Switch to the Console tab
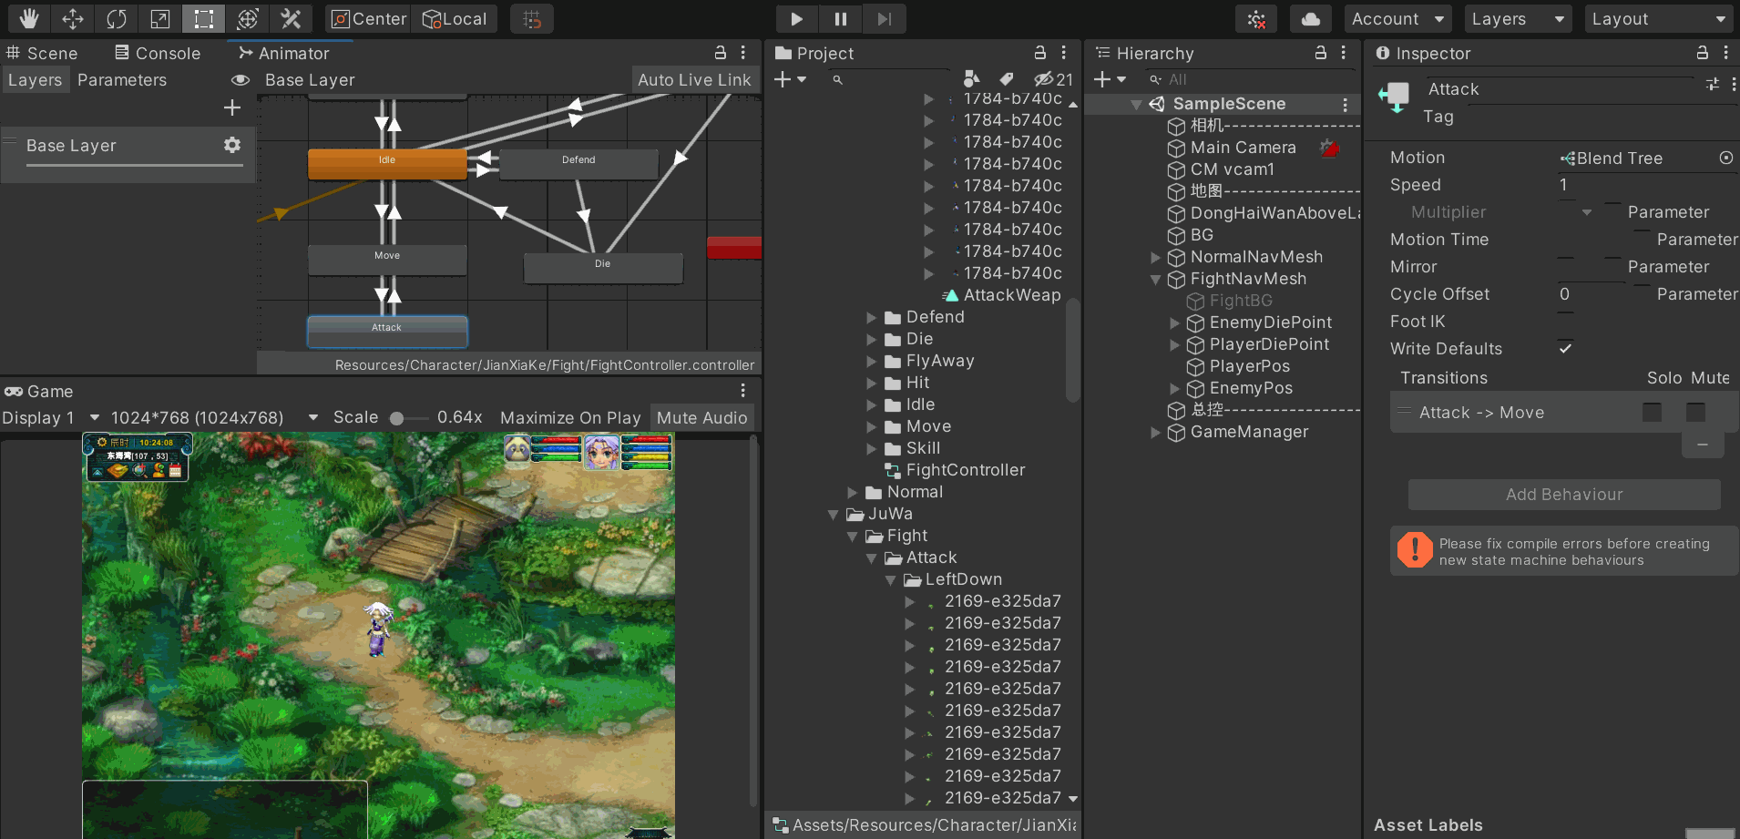Viewport: 1740px width, 839px height. [158, 53]
